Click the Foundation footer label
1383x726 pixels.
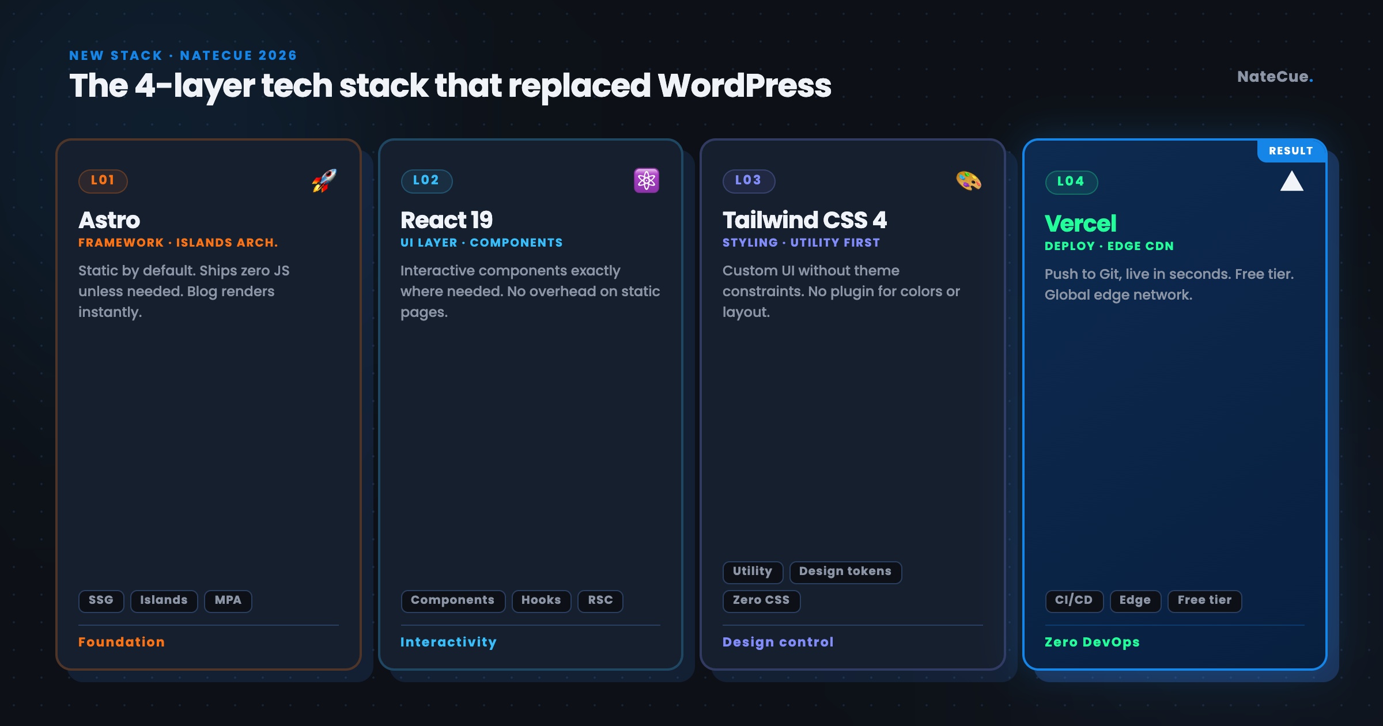122,642
